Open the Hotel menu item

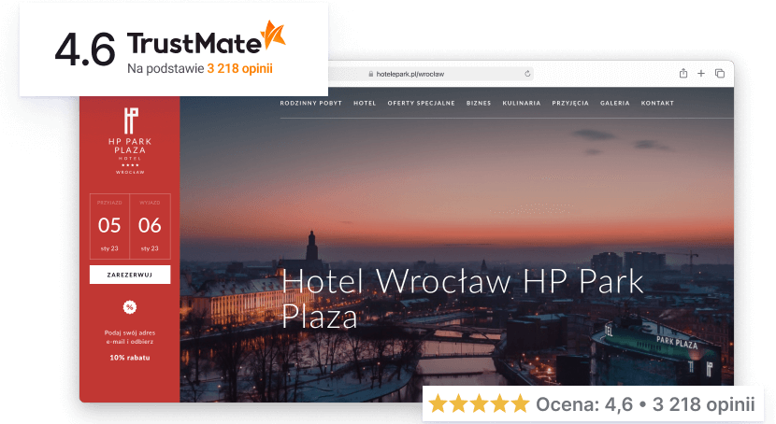point(365,104)
